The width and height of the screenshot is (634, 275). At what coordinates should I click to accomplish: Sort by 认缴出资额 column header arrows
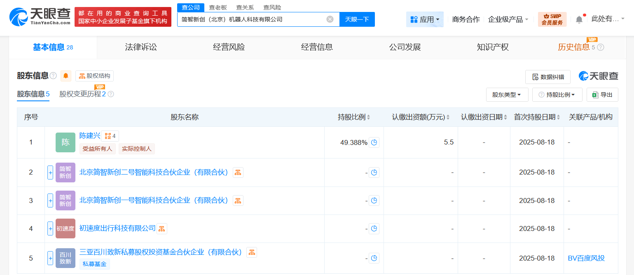coord(448,117)
